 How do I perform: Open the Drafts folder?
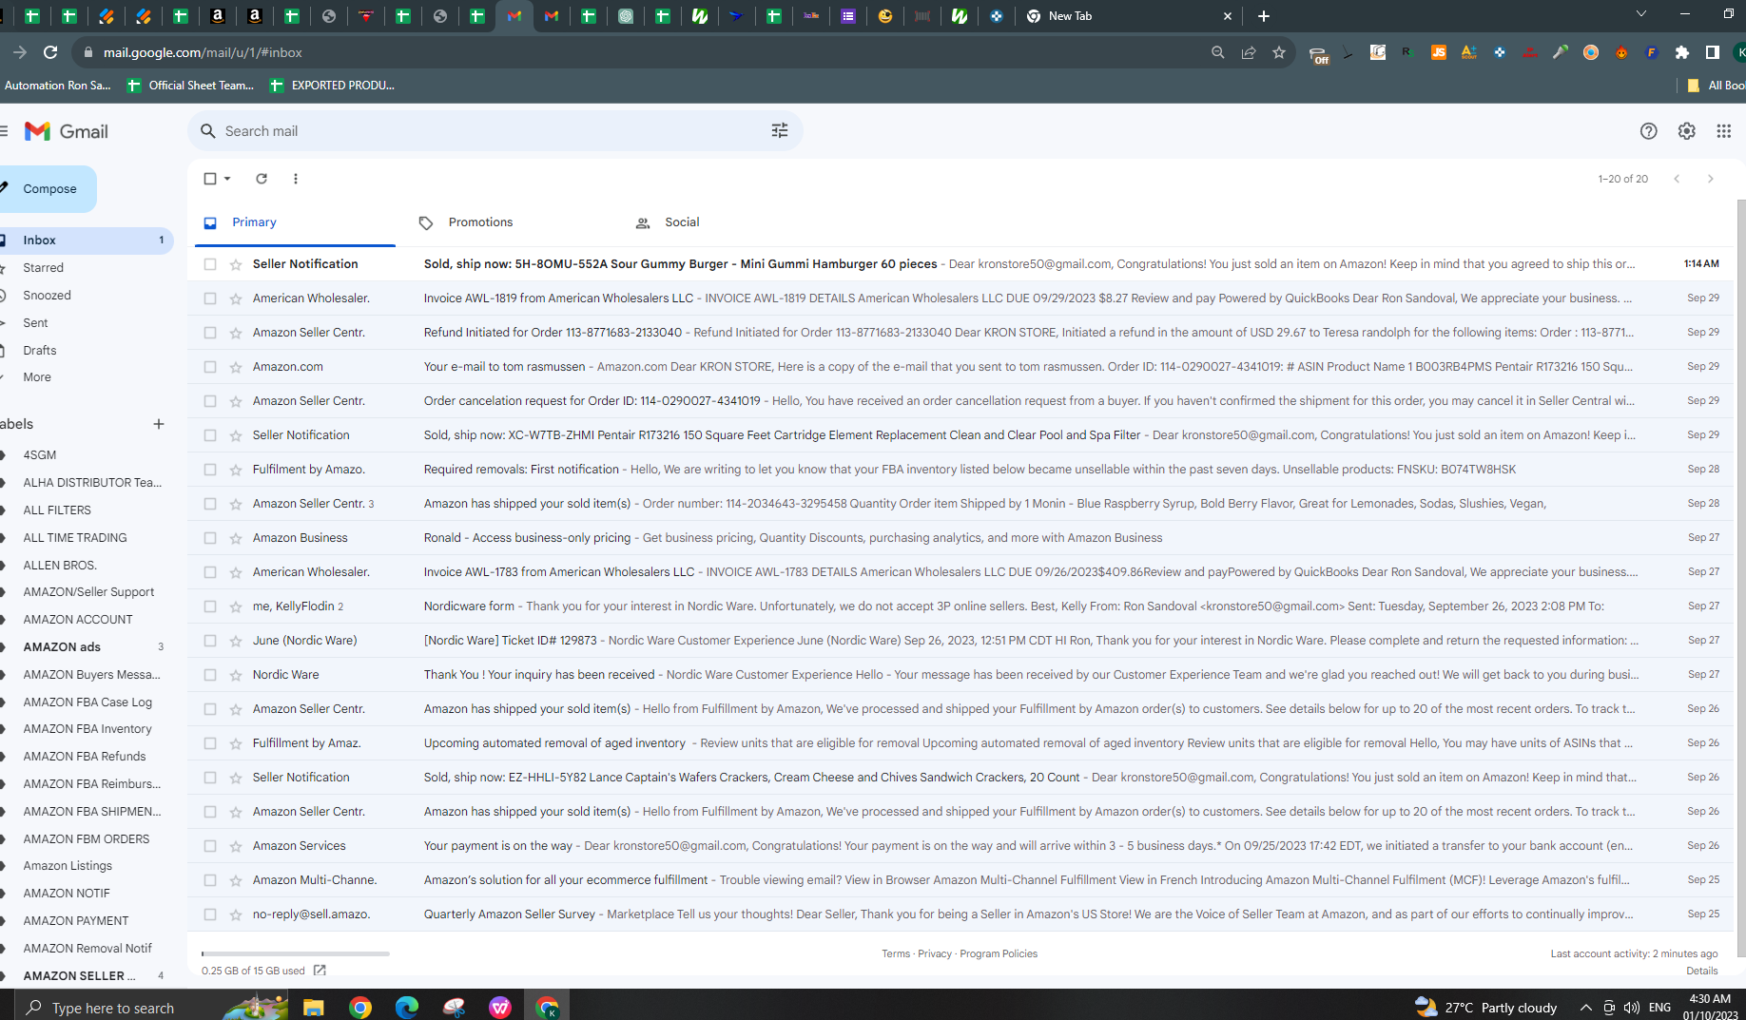coord(40,351)
